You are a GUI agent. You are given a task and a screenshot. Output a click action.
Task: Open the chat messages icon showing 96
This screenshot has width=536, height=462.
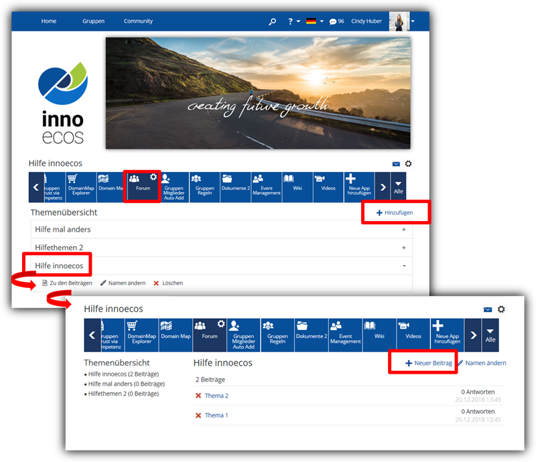click(x=333, y=21)
